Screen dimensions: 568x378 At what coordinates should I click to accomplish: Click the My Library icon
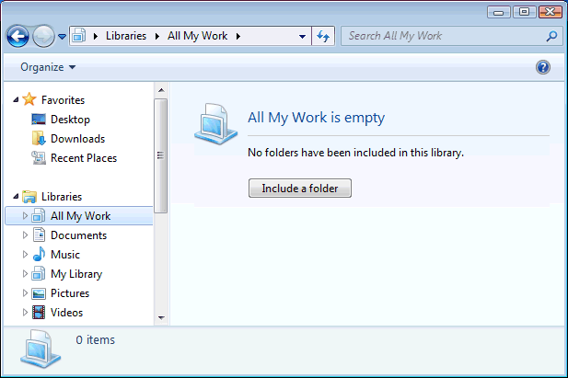(x=39, y=273)
